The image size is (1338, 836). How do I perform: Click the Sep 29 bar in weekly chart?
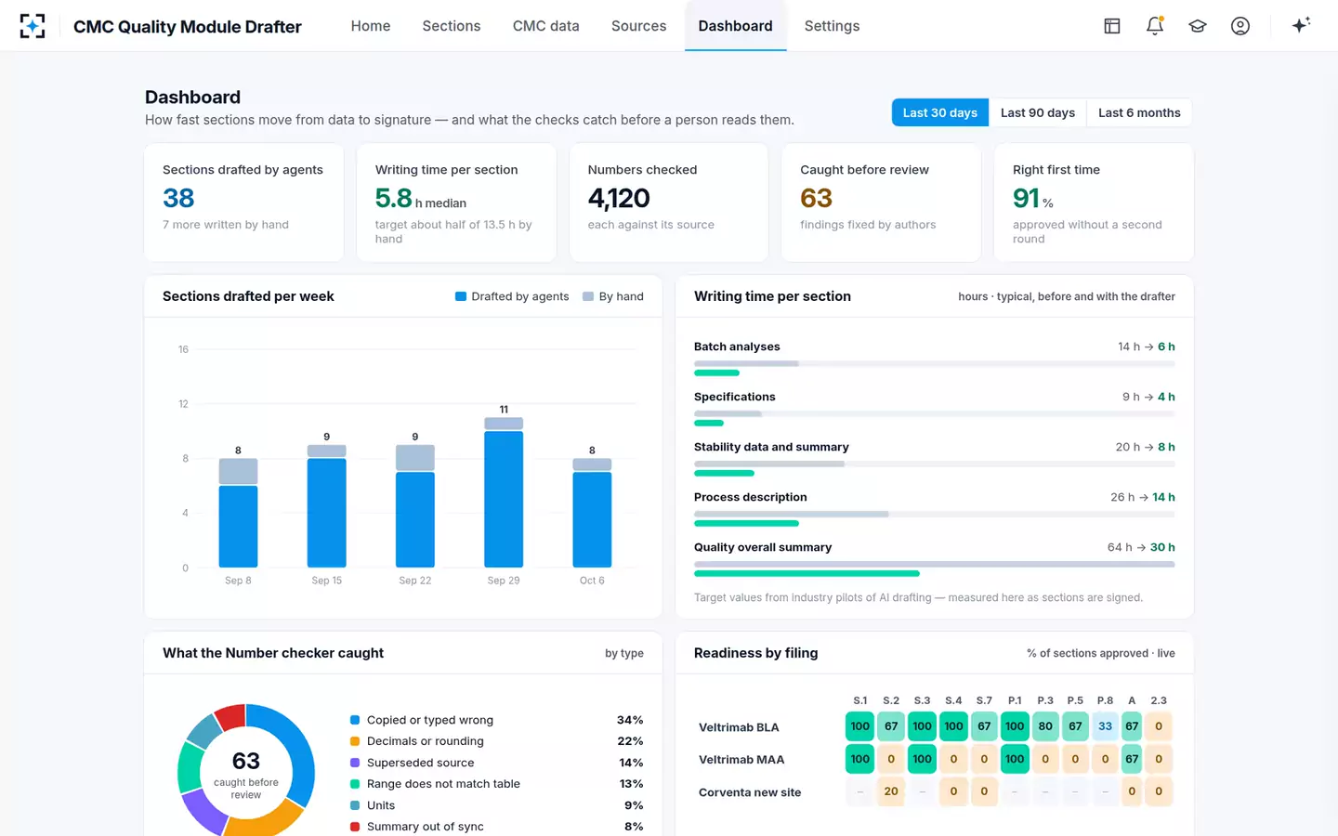(504, 492)
